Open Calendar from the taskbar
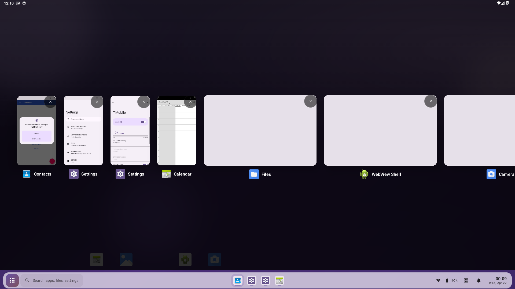The height and width of the screenshot is (289, 515). (279, 280)
